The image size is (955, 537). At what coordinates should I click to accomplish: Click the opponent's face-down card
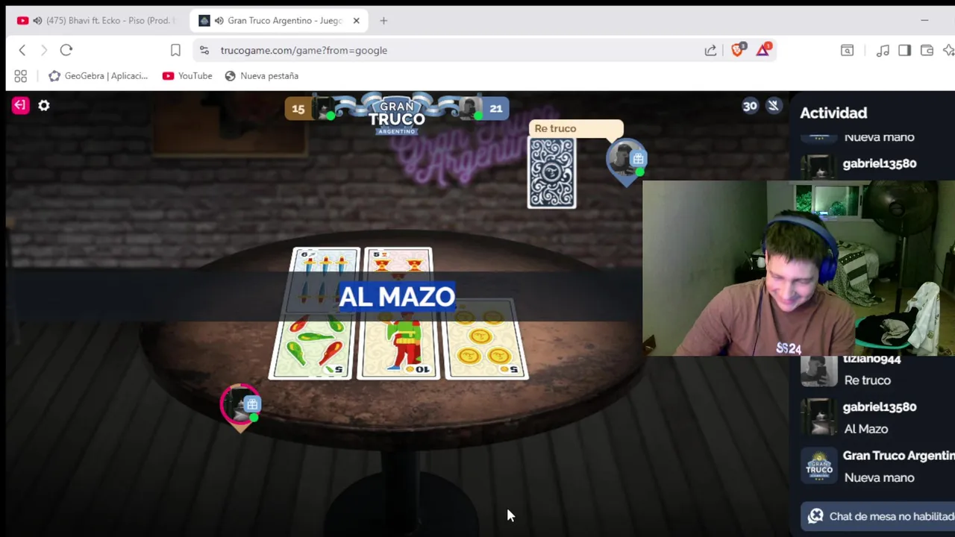coord(552,173)
